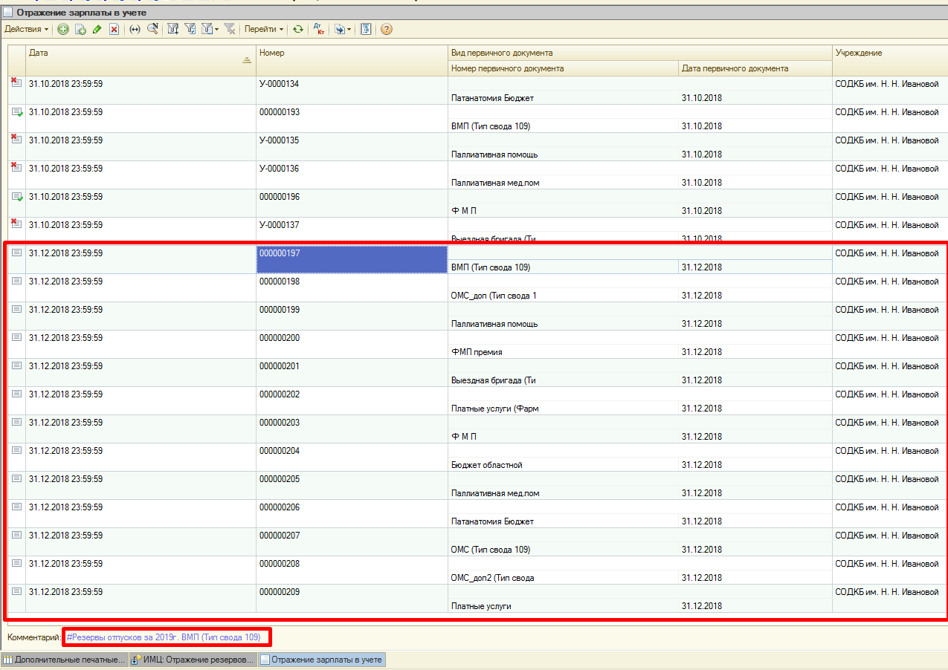
Task: Click the Edit pencil icon in toolbar
Action: (x=97, y=29)
